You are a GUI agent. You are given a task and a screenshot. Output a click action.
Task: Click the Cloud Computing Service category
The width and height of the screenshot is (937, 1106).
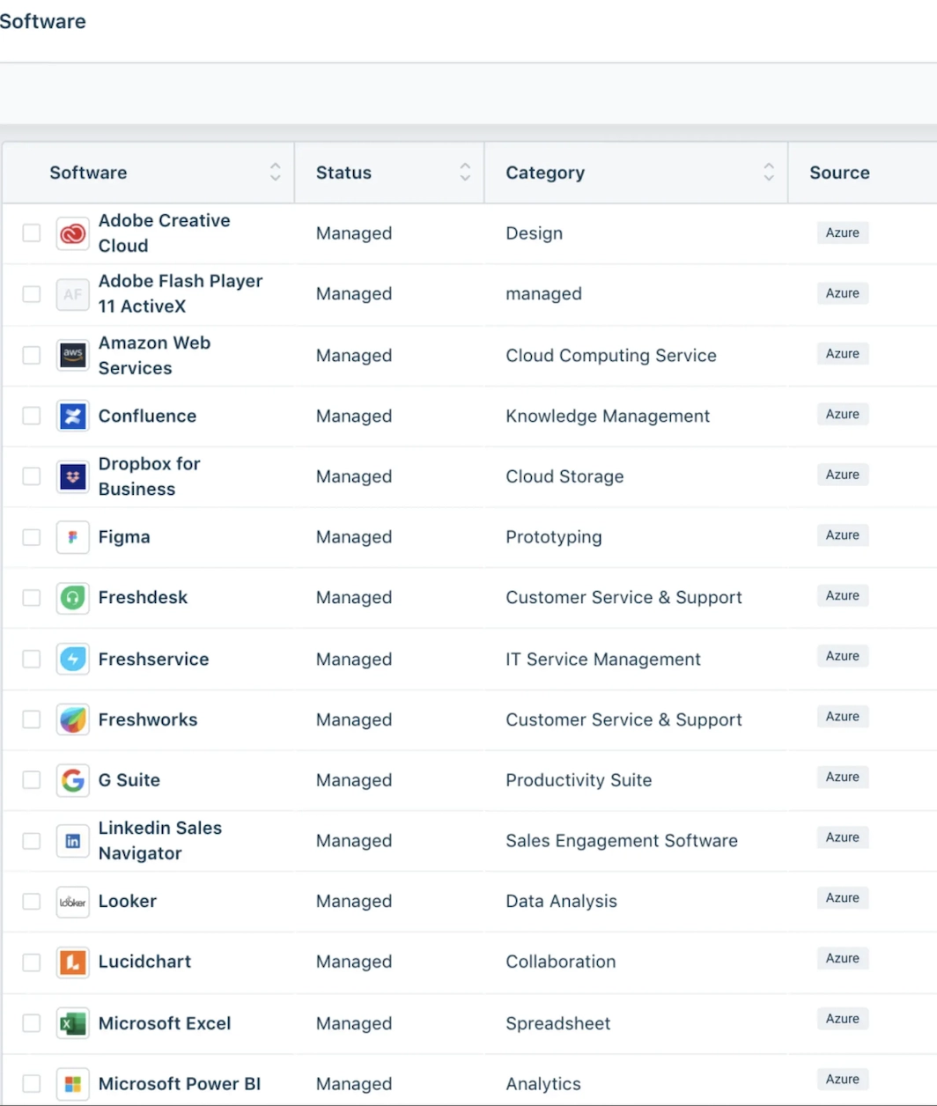(x=611, y=356)
